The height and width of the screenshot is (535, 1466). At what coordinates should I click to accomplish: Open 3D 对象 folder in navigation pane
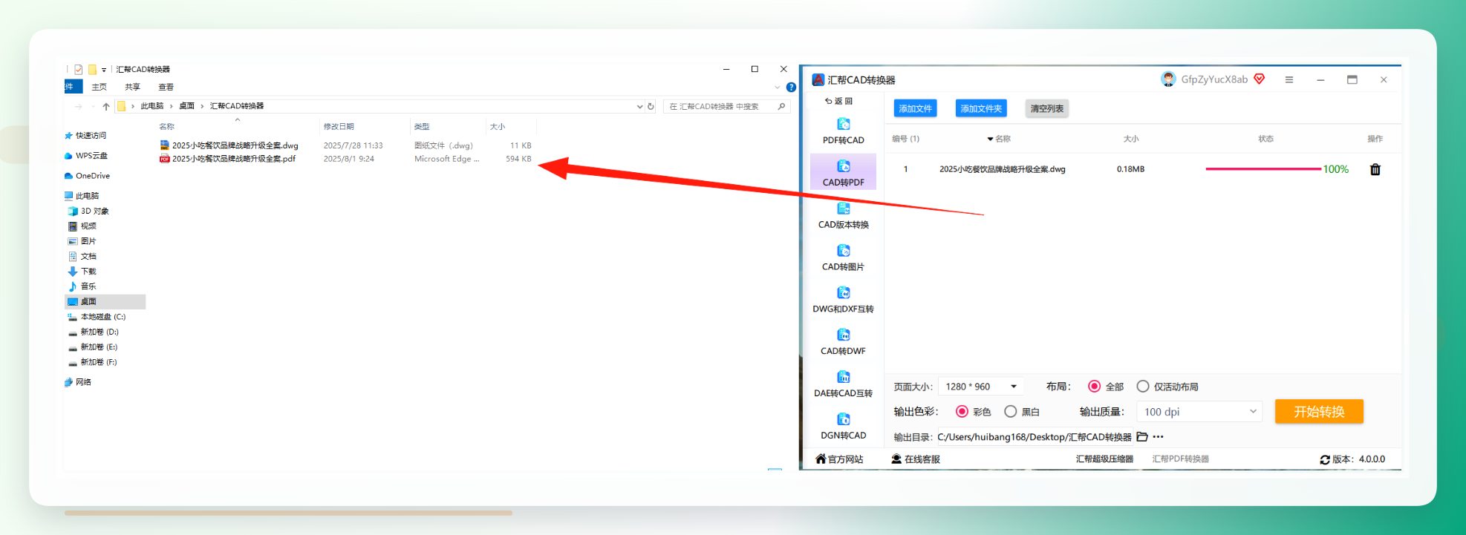click(x=88, y=211)
